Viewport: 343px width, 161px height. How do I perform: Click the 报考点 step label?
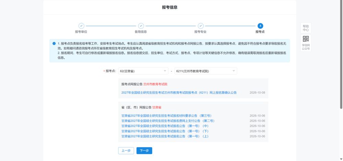(x=260, y=32)
